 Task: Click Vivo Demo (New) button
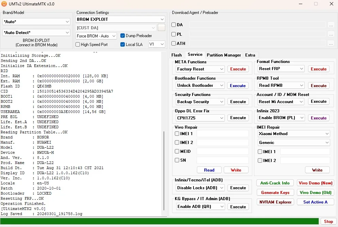pos(315,183)
